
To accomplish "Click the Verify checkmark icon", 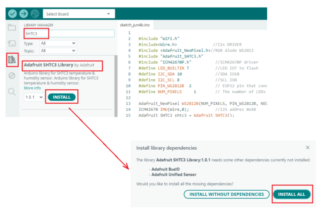I will pyautogui.click(x=12, y=14).
